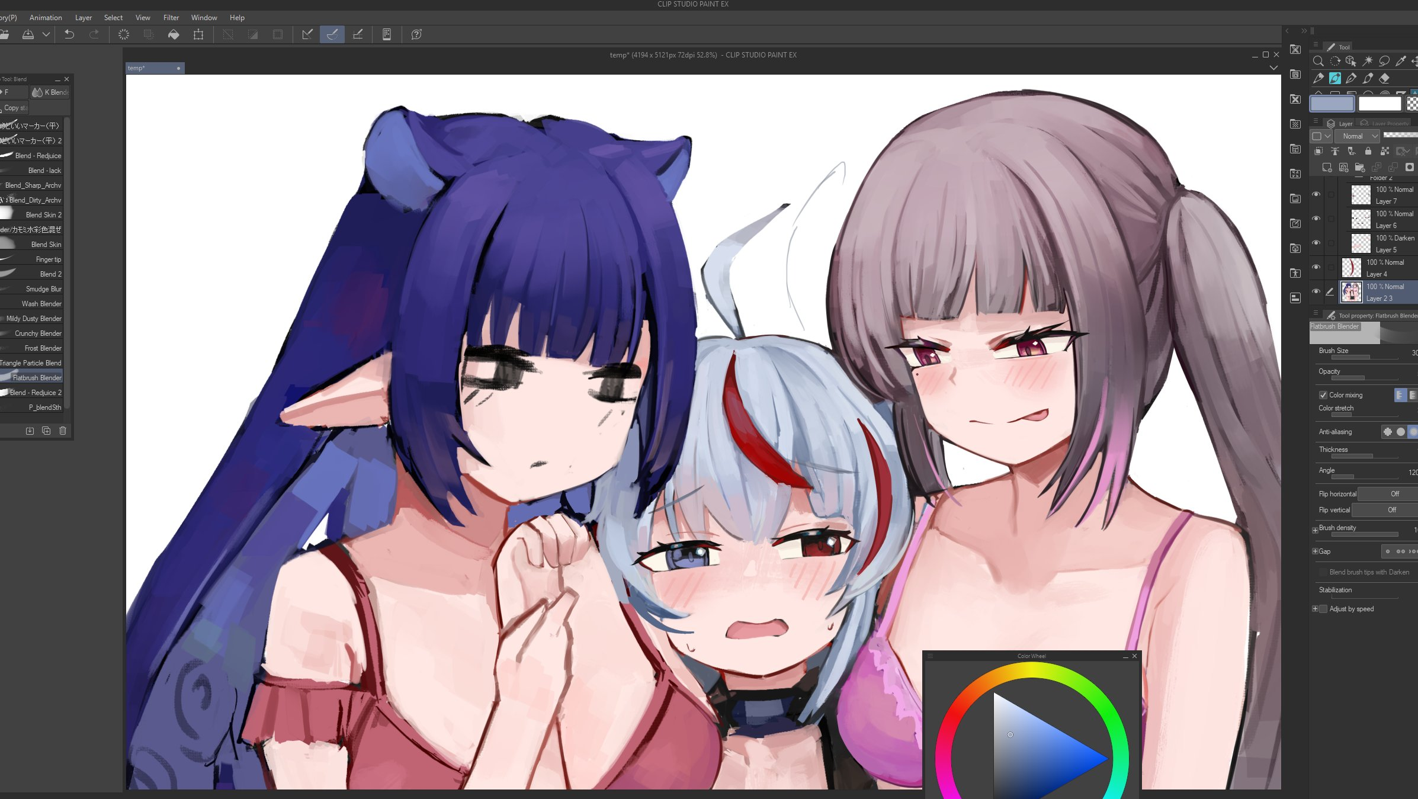Select the Eraser tool
The height and width of the screenshot is (799, 1418).
tap(1384, 78)
